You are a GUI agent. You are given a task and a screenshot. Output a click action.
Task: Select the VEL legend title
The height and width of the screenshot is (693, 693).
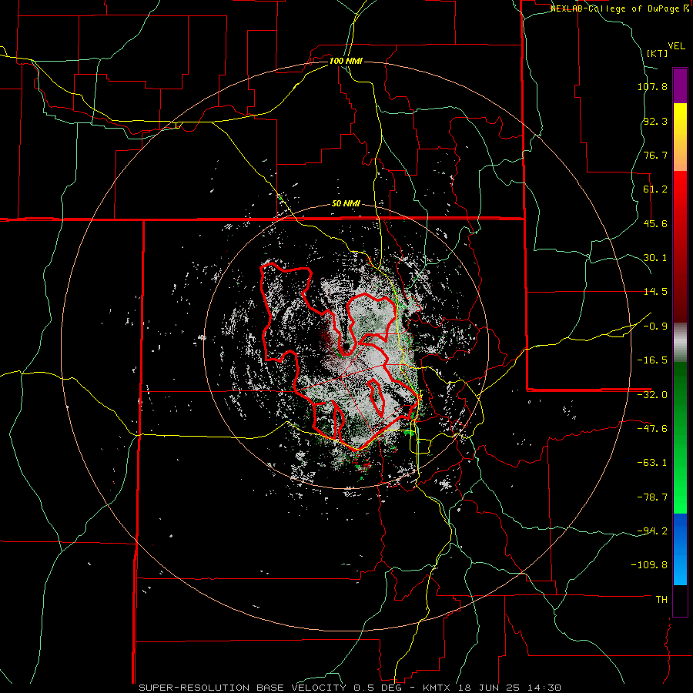[x=676, y=46]
